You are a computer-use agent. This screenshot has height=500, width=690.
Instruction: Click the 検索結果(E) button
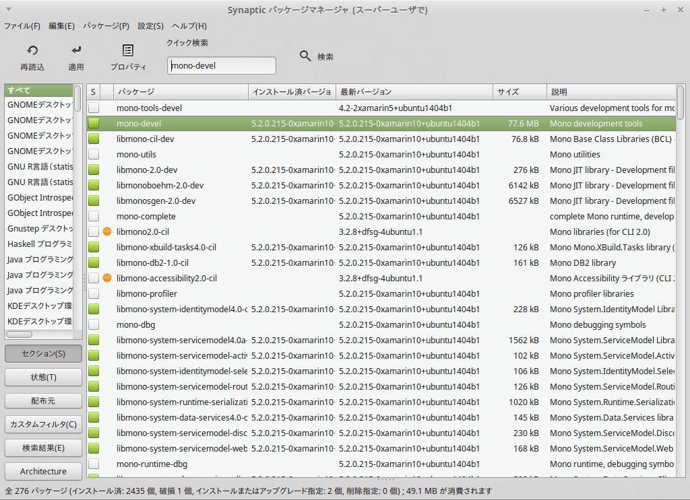[x=43, y=448]
